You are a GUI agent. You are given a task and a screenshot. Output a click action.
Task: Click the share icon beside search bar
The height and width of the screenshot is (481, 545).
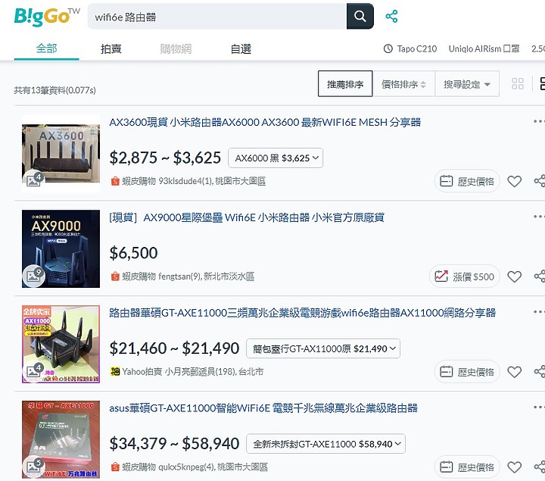tap(391, 17)
